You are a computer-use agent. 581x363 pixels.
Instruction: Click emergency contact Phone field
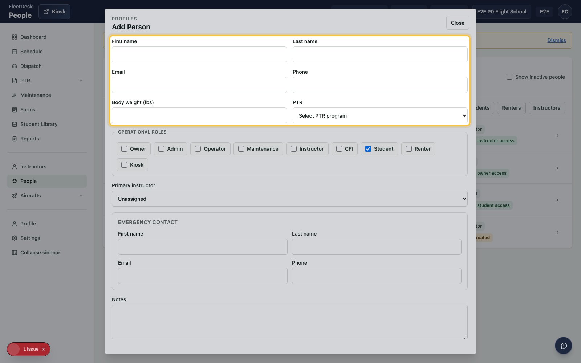[377, 276]
